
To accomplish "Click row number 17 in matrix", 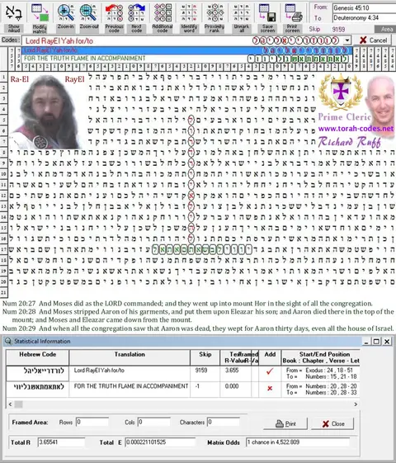I will [3, 249].
